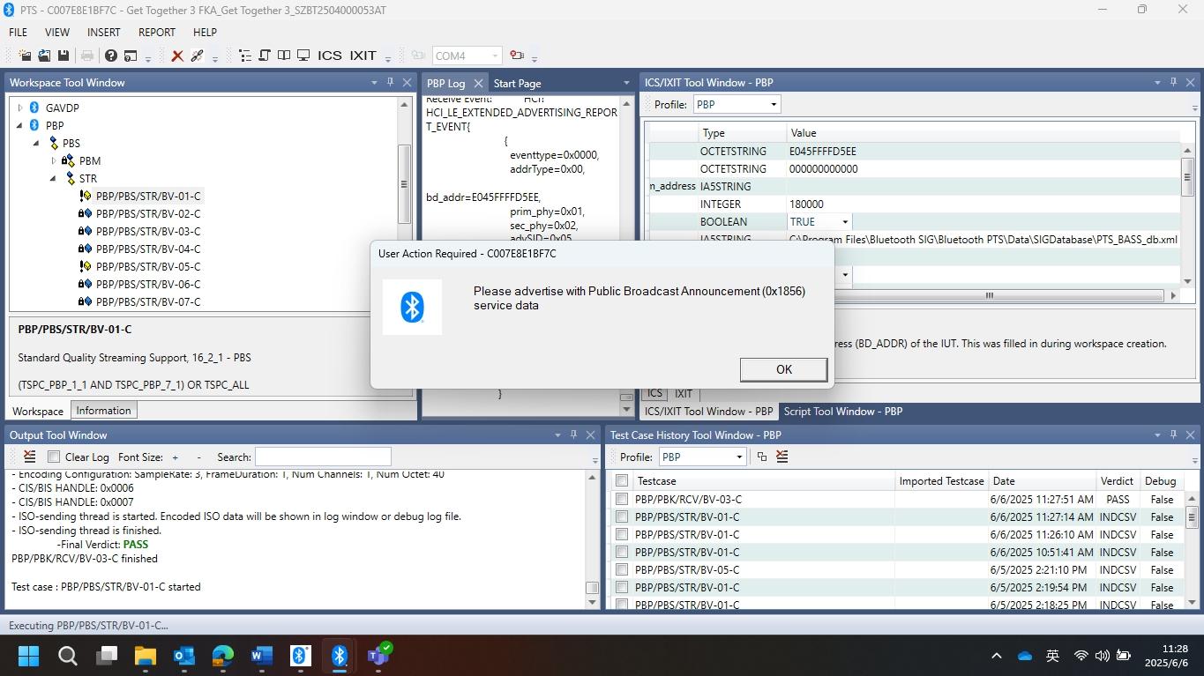Collapse the PBP tree node
Viewport: 1204px width, 676px height.
pos(20,125)
